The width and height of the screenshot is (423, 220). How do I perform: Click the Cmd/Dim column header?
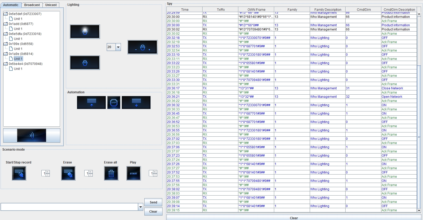[x=363, y=9]
